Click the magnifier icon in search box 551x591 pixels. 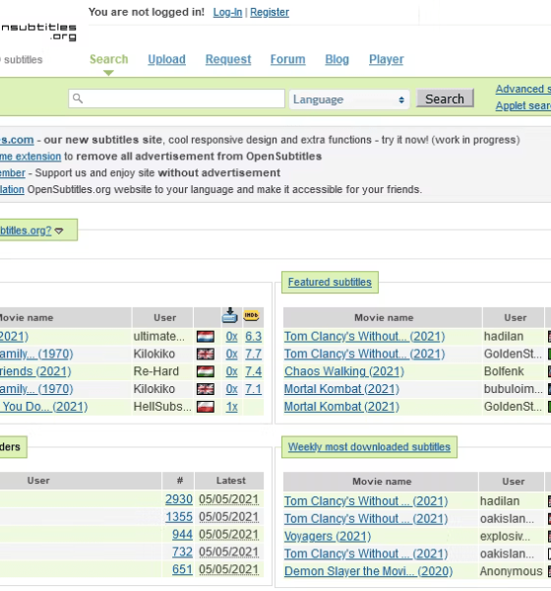[78, 98]
